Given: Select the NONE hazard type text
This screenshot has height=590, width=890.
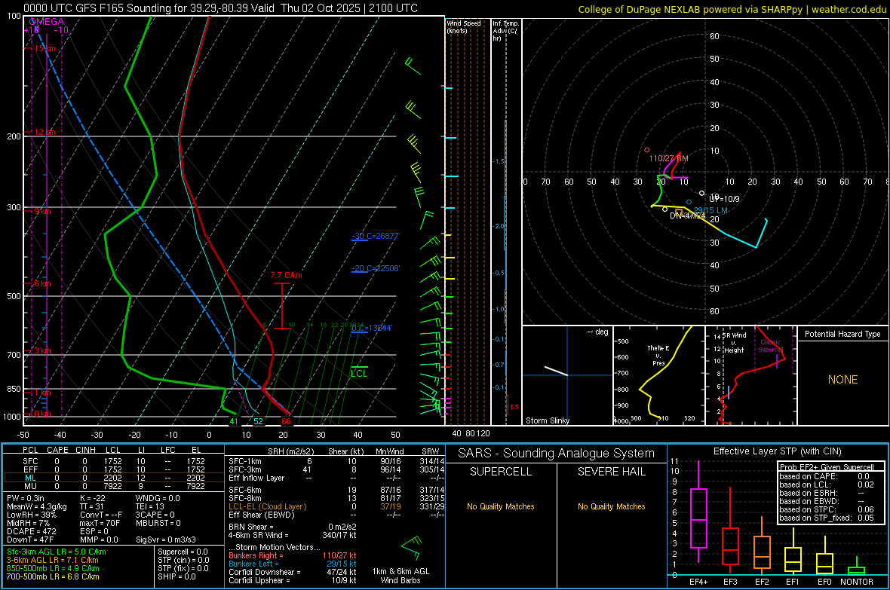Looking at the screenshot, I should [842, 380].
